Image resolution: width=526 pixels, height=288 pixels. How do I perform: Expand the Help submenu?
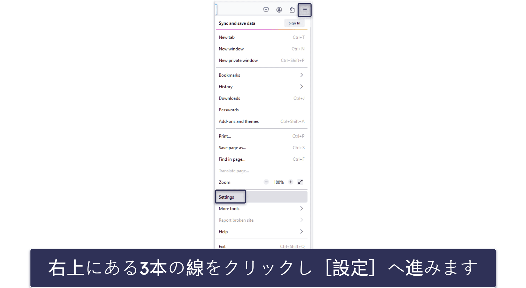point(261,231)
